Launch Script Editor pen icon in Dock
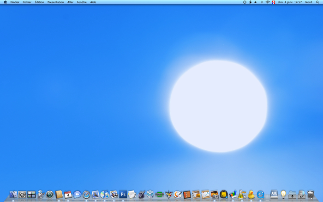 141,194
